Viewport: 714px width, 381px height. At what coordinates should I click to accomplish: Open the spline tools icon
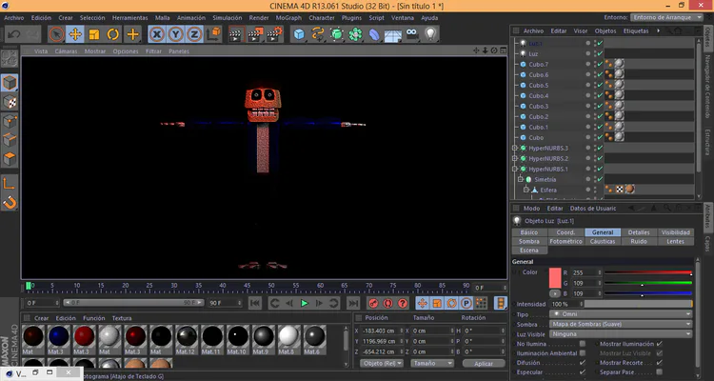pyautogui.click(x=317, y=34)
